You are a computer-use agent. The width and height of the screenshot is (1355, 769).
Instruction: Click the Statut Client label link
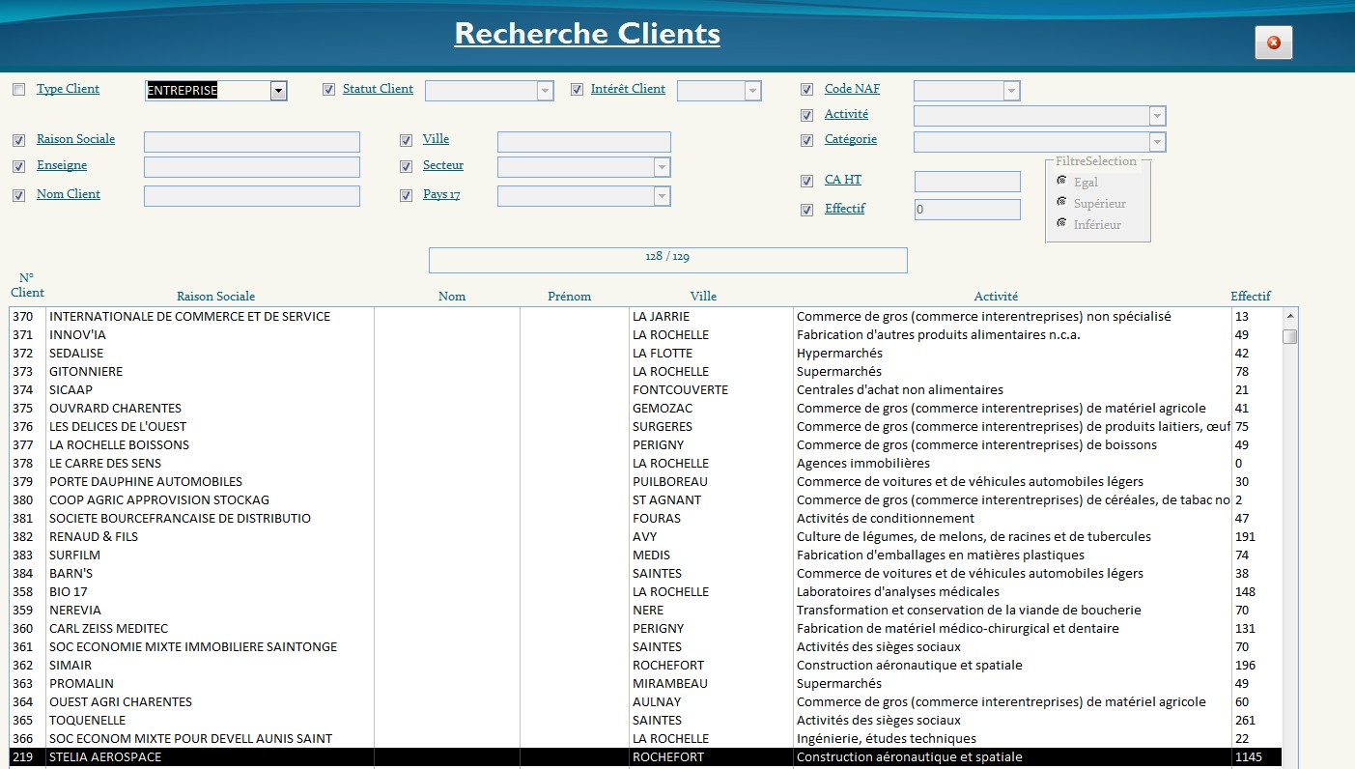pos(378,89)
